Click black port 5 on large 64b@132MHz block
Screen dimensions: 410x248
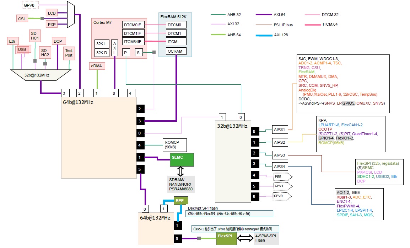click(x=140, y=169)
